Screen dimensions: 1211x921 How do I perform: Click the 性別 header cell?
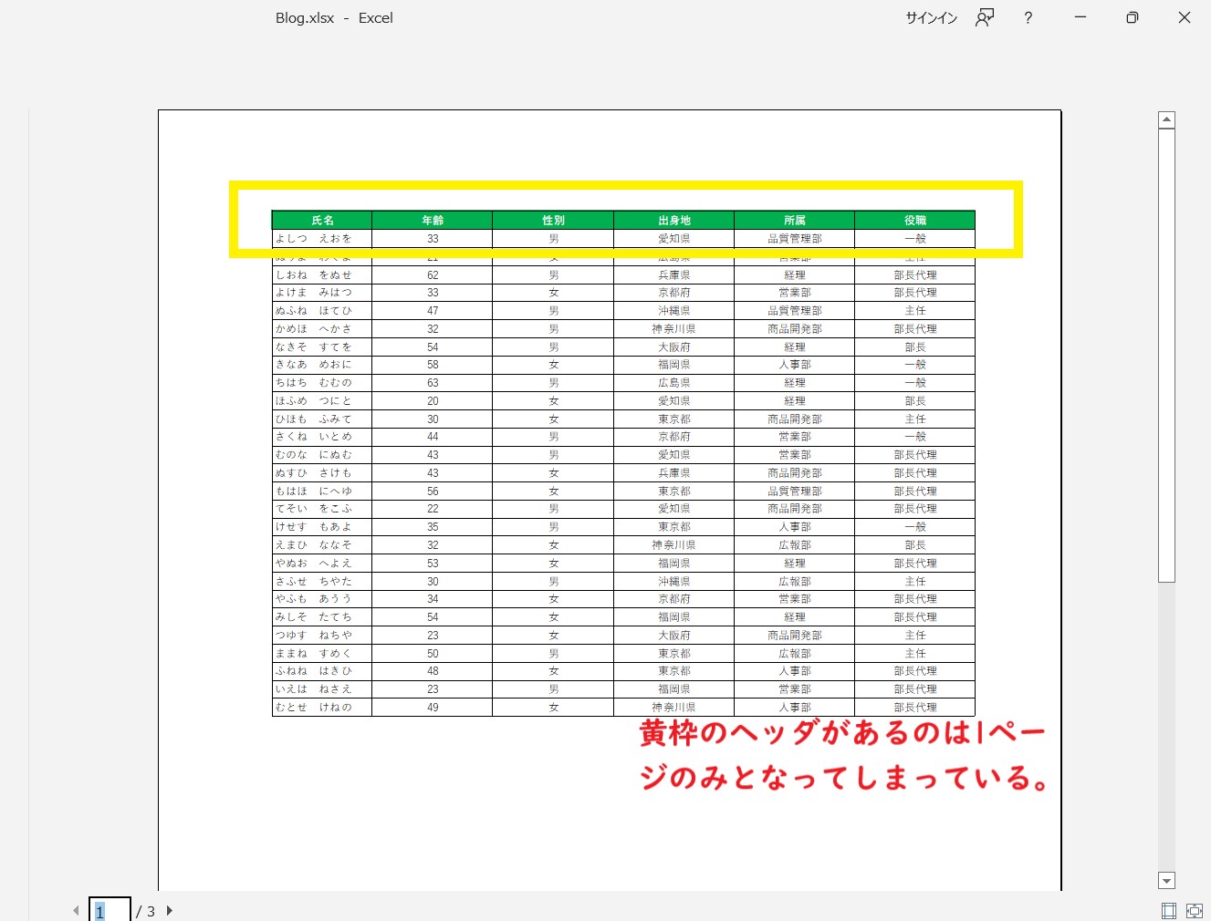click(553, 221)
